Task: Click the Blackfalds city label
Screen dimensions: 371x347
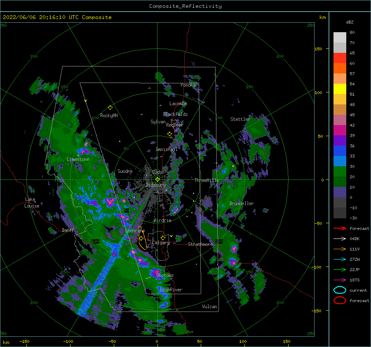Action: [175, 114]
